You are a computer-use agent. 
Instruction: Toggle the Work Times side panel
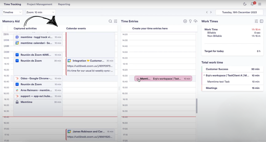(x=262, y=21)
